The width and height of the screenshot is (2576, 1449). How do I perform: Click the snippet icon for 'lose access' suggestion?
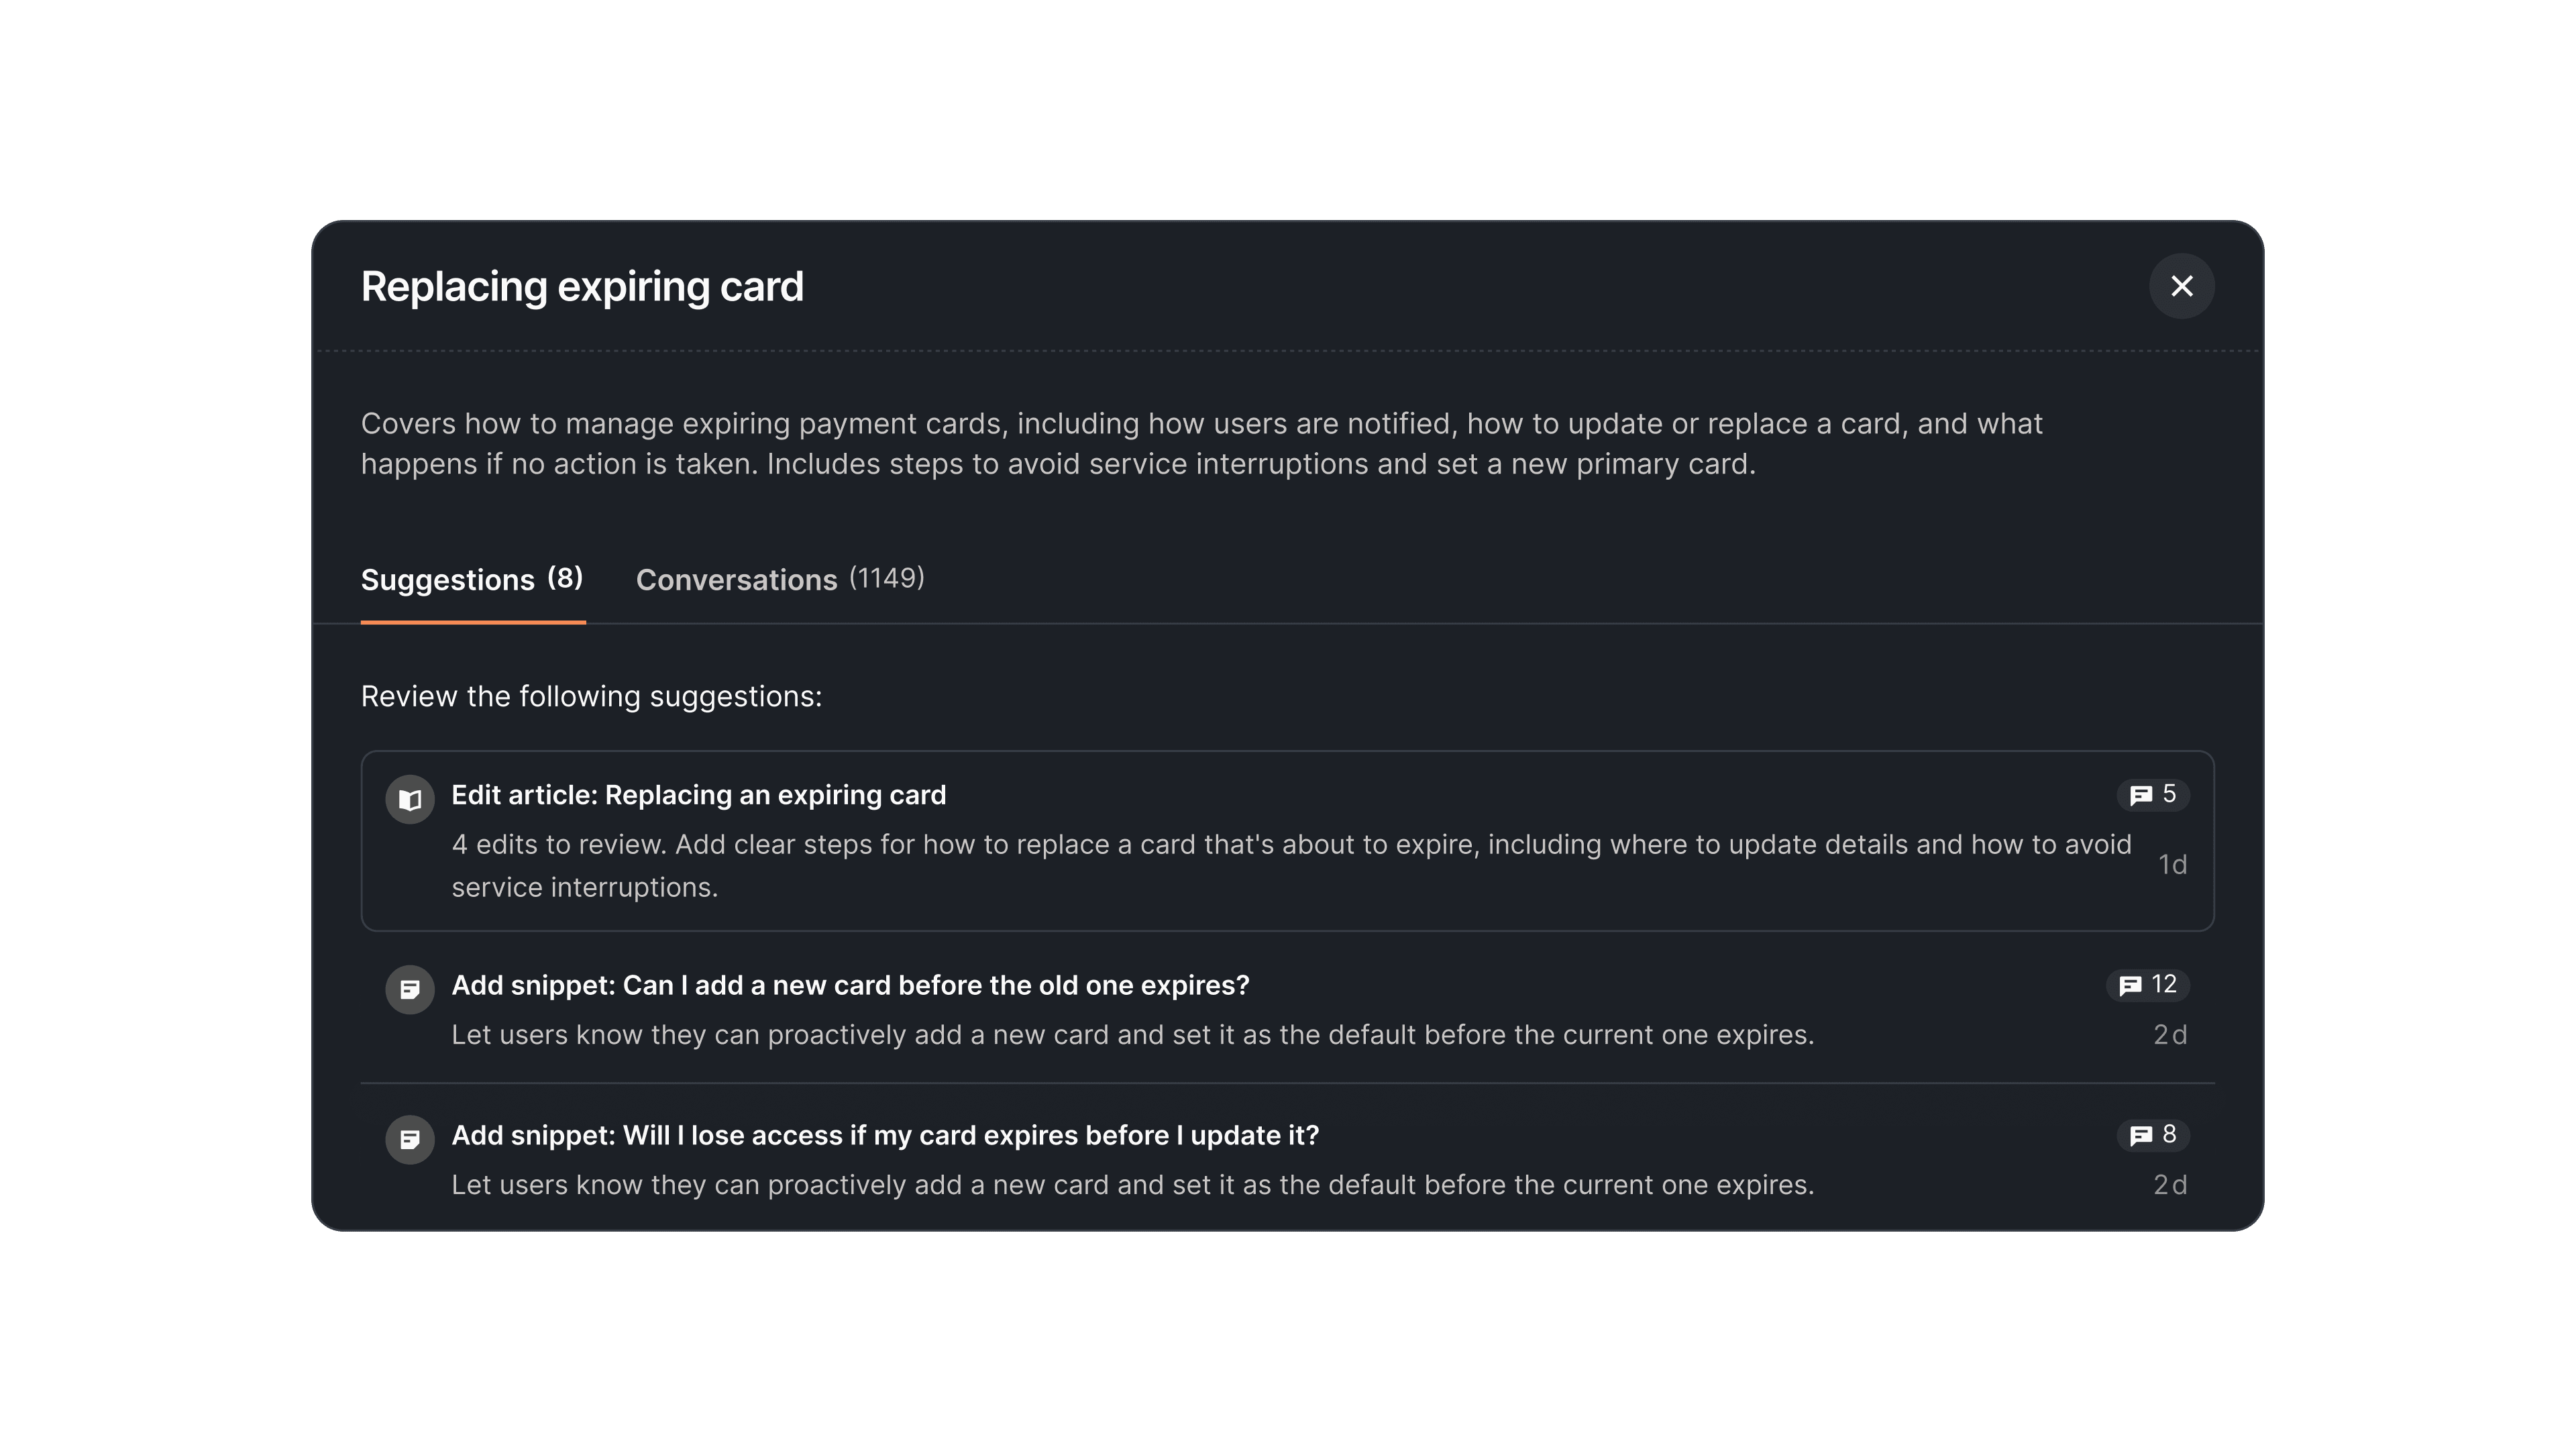coord(410,1139)
